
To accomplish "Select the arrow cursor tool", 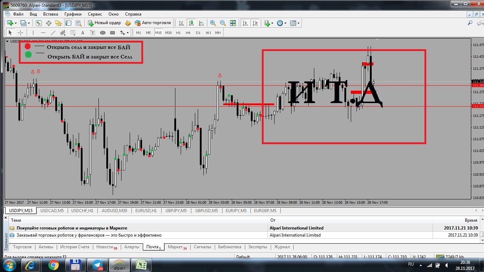I will click(x=10, y=33).
